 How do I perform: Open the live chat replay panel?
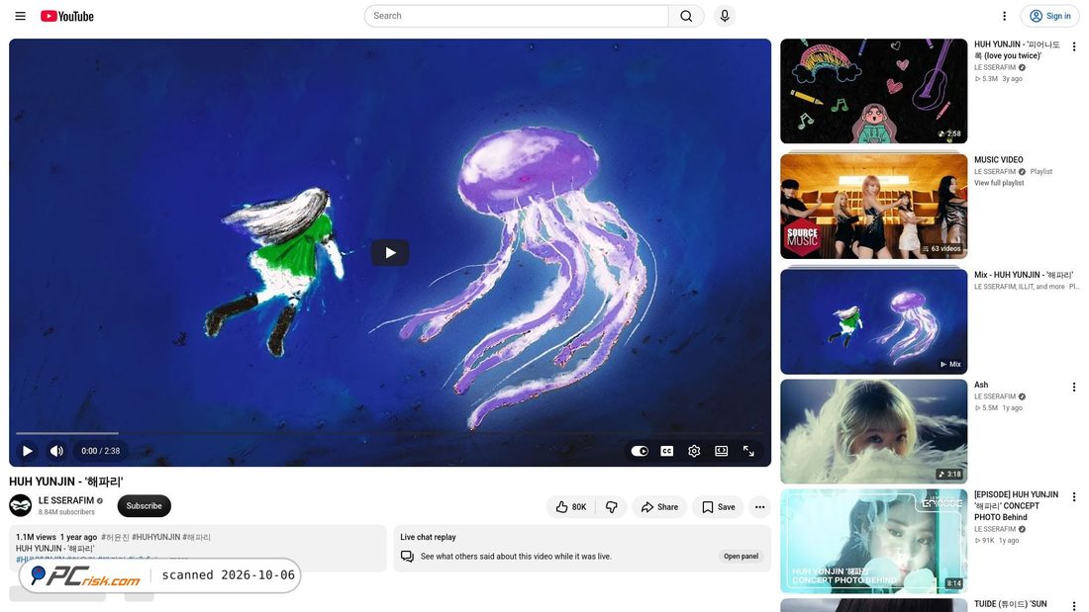[x=742, y=557]
